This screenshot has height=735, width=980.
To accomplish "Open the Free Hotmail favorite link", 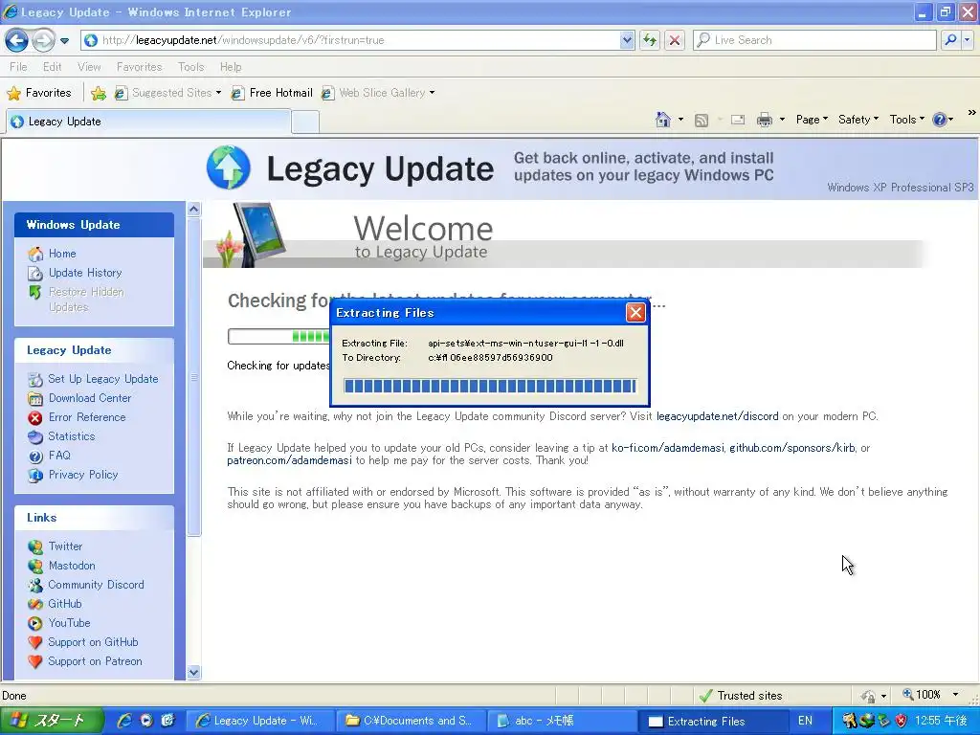I will tap(272, 93).
